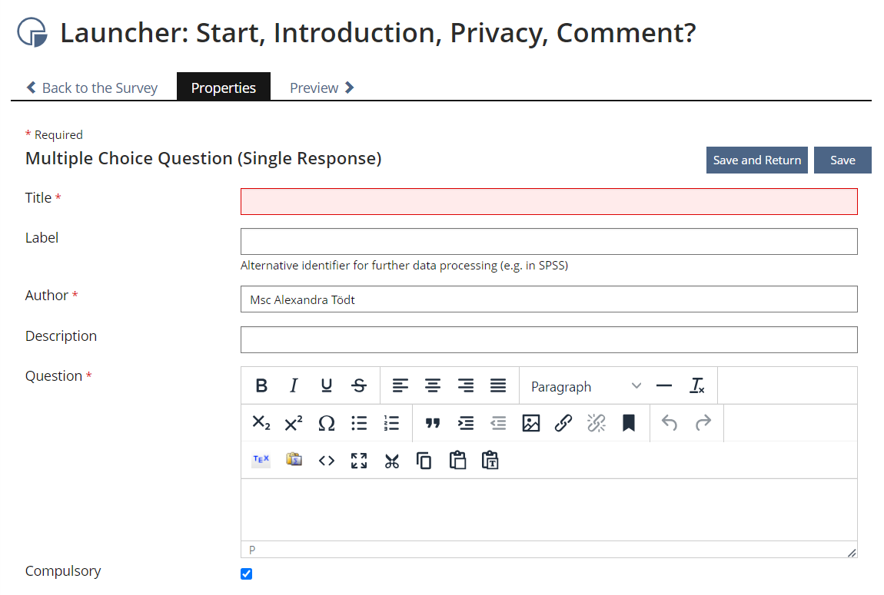
Task: Grab the editor resize handle
Action: point(851,552)
